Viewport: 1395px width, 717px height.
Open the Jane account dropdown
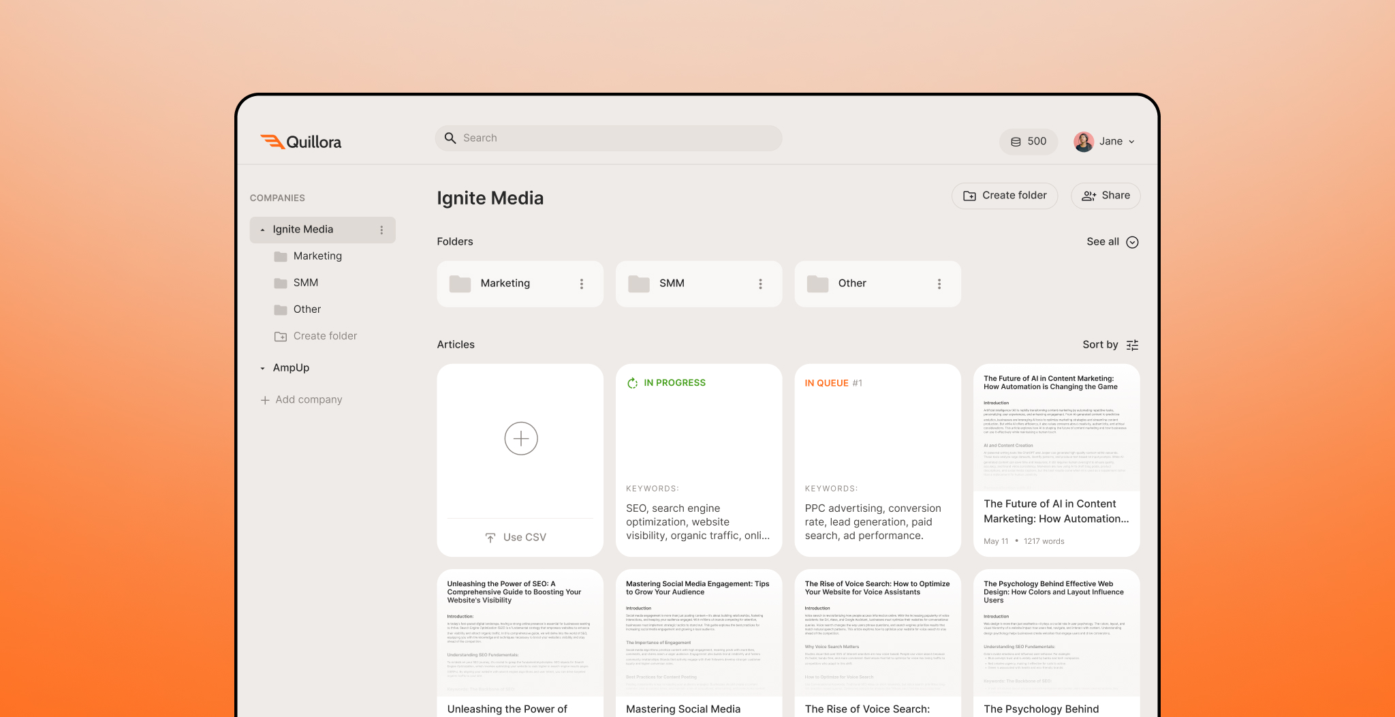tap(1131, 142)
